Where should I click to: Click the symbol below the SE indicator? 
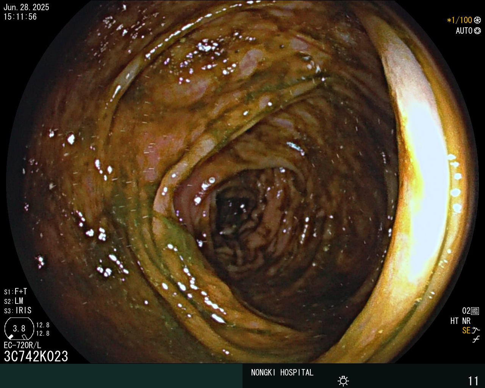click(x=476, y=339)
